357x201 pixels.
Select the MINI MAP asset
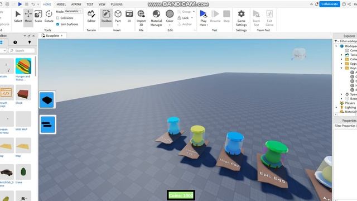(x=23, y=119)
